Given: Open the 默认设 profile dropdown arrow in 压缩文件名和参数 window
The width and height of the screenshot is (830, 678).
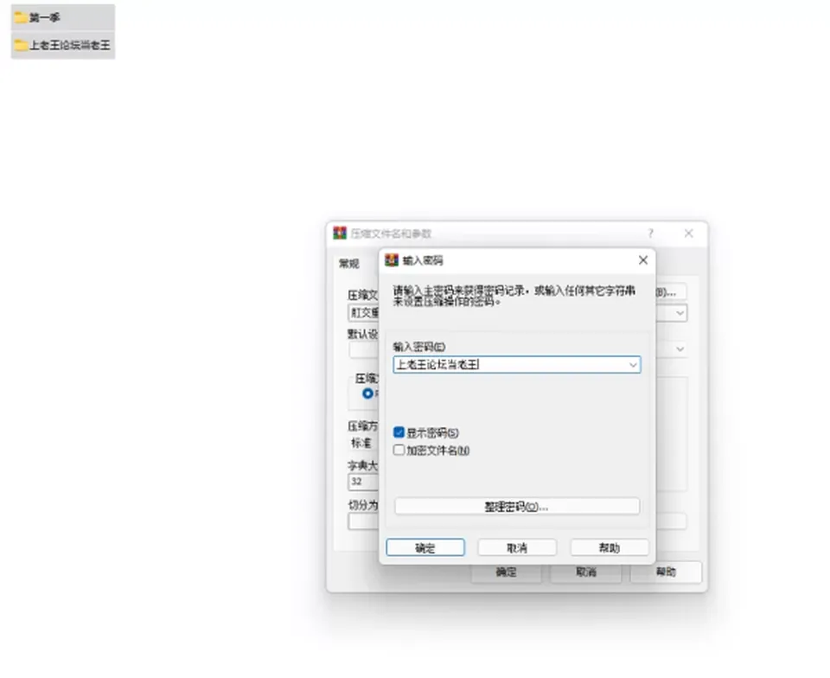Looking at the screenshot, I should (x=680, y=349).
